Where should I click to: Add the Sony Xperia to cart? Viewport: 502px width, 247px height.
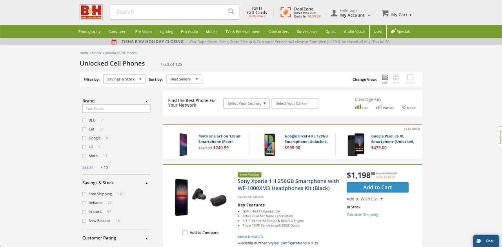(377, 187)
